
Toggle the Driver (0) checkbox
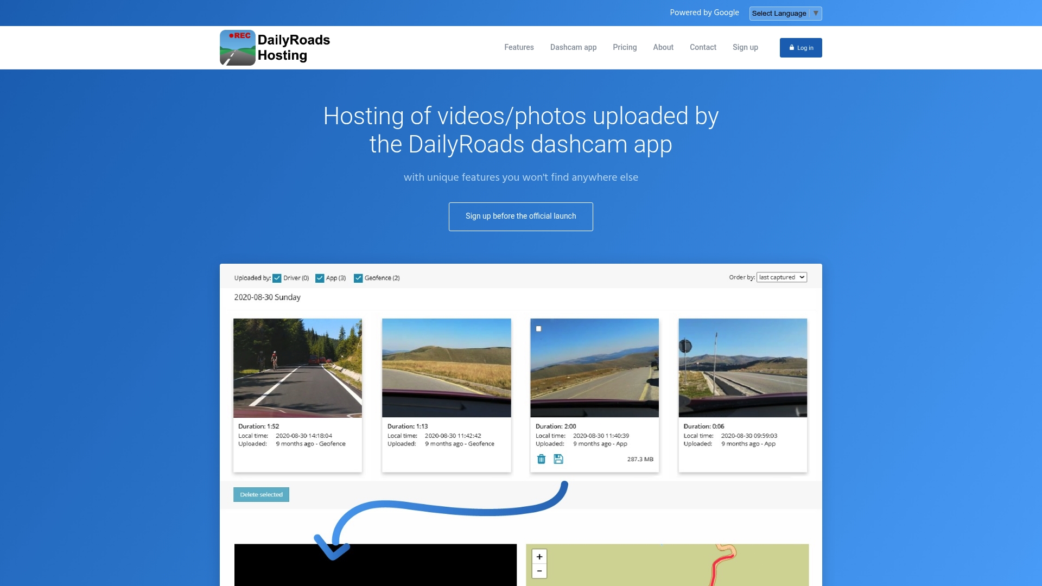(277, 278)
